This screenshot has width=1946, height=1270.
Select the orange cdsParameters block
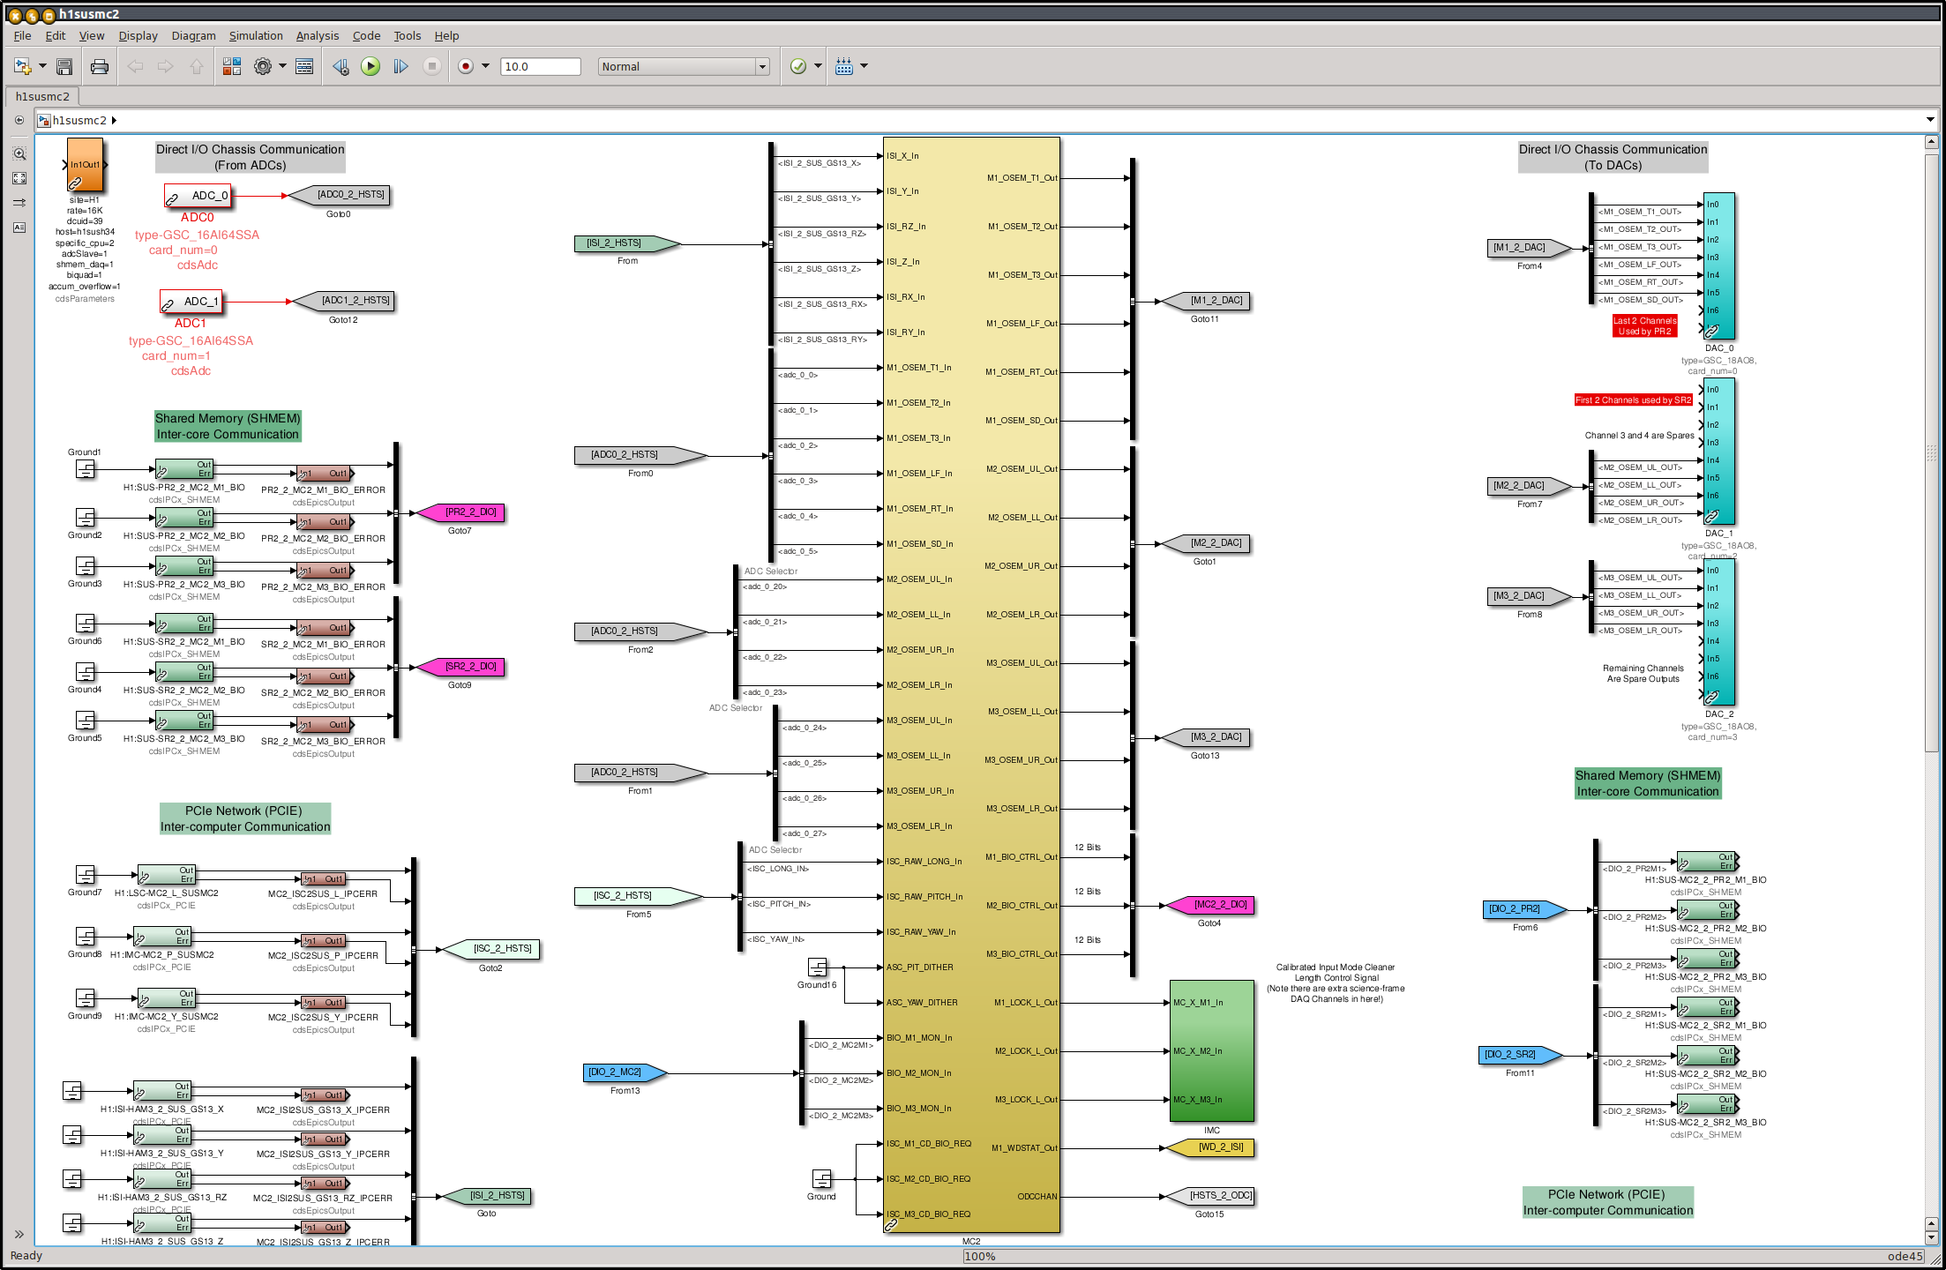click(x=86, y=165)
